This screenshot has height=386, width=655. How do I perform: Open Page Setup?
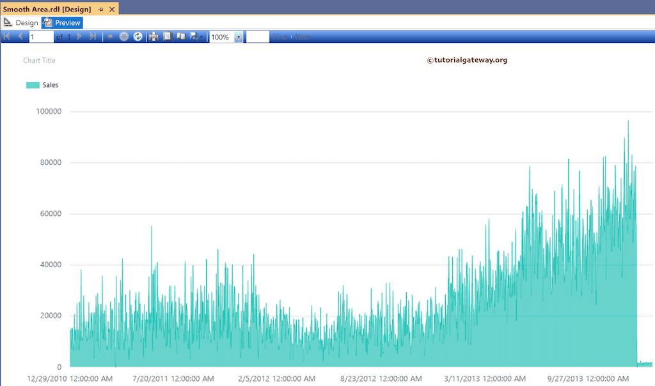tap(167, 36)
